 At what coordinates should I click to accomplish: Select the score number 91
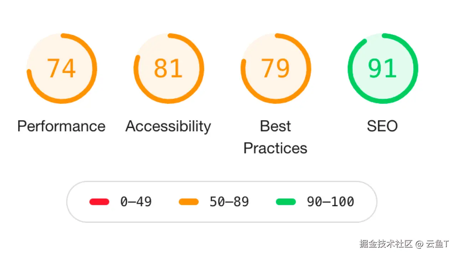pos(383,68)
